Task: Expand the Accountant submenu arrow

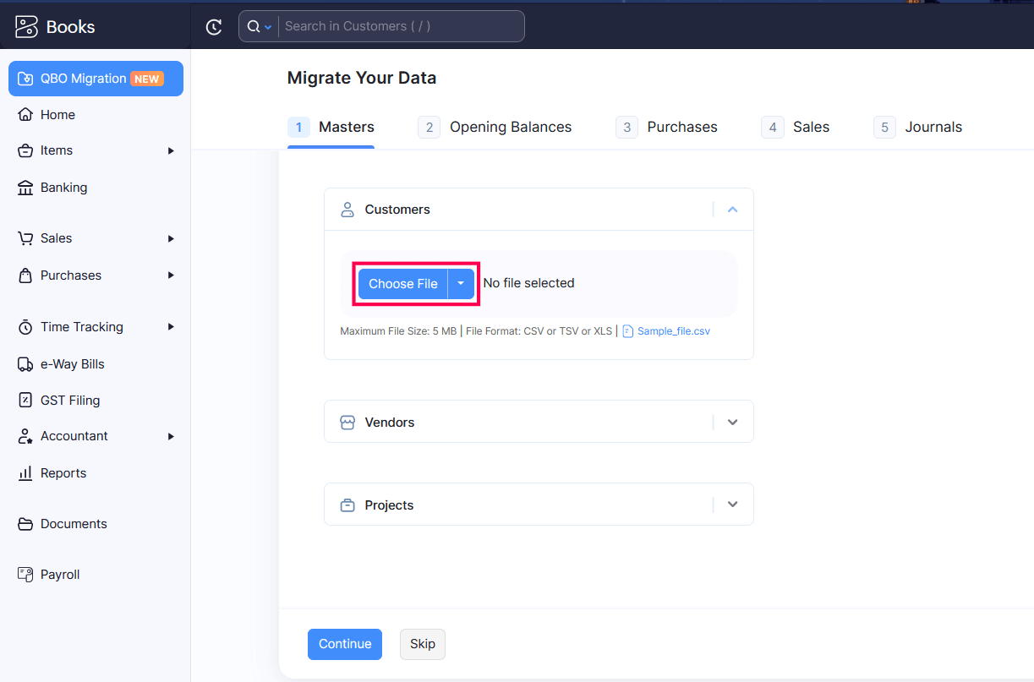Action: [x=171, y=436]
